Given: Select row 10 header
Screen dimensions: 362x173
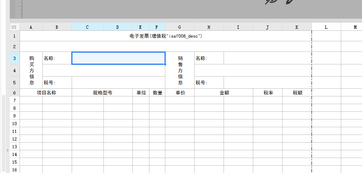Looking at the screenshot, I should (15, 124).
